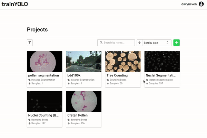Click tag icon on Nuclei Counting card
The height and width of the screenshot is (138, 207).
pyautogui.click(x=29, y=120)
